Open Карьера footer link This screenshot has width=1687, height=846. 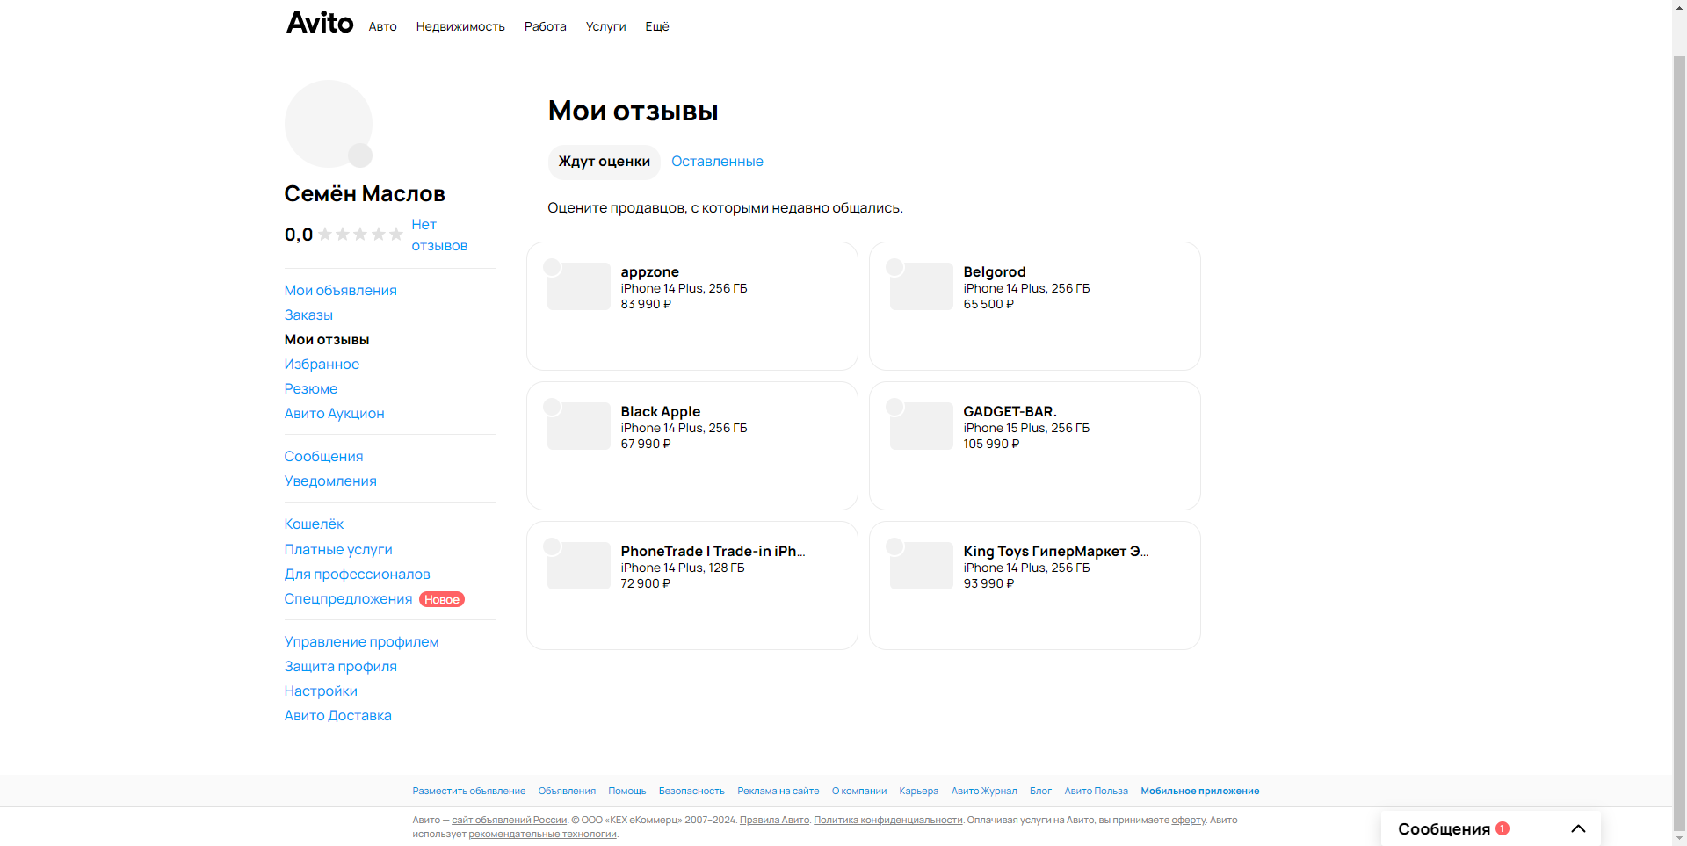[919, 792]
